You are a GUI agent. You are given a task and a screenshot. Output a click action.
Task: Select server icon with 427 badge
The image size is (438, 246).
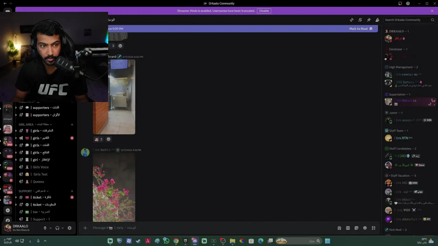click(8, 152)
